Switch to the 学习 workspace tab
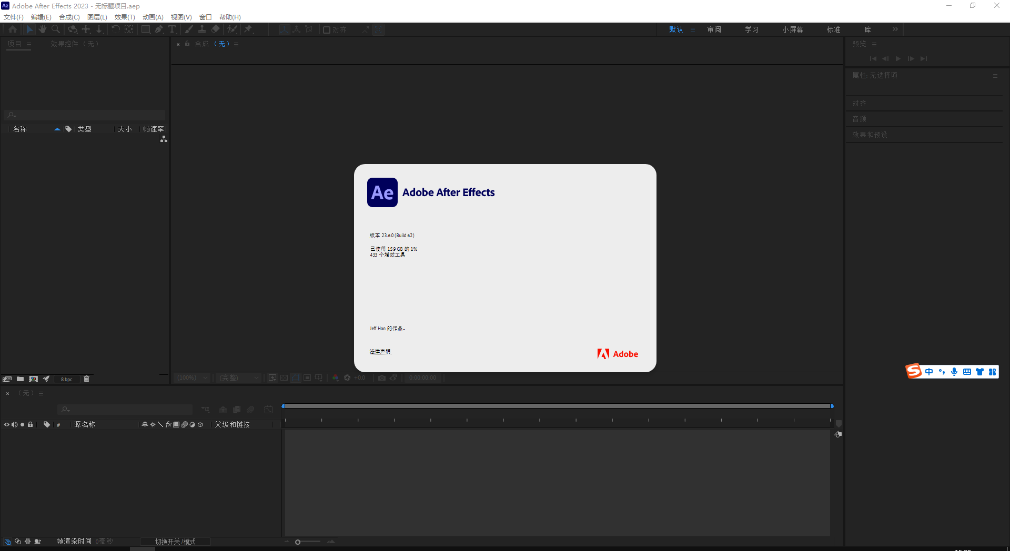Image resolution: width=1010 pixels, height=551 pixels. click(x=752, y=29)
